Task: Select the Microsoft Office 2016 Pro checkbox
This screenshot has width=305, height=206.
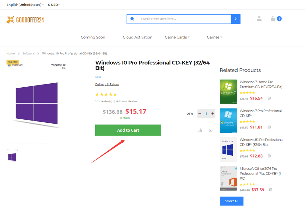Action: point(271,190)
